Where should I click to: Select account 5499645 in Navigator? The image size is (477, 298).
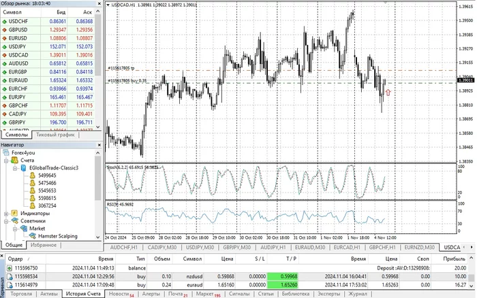pos(47,176)
